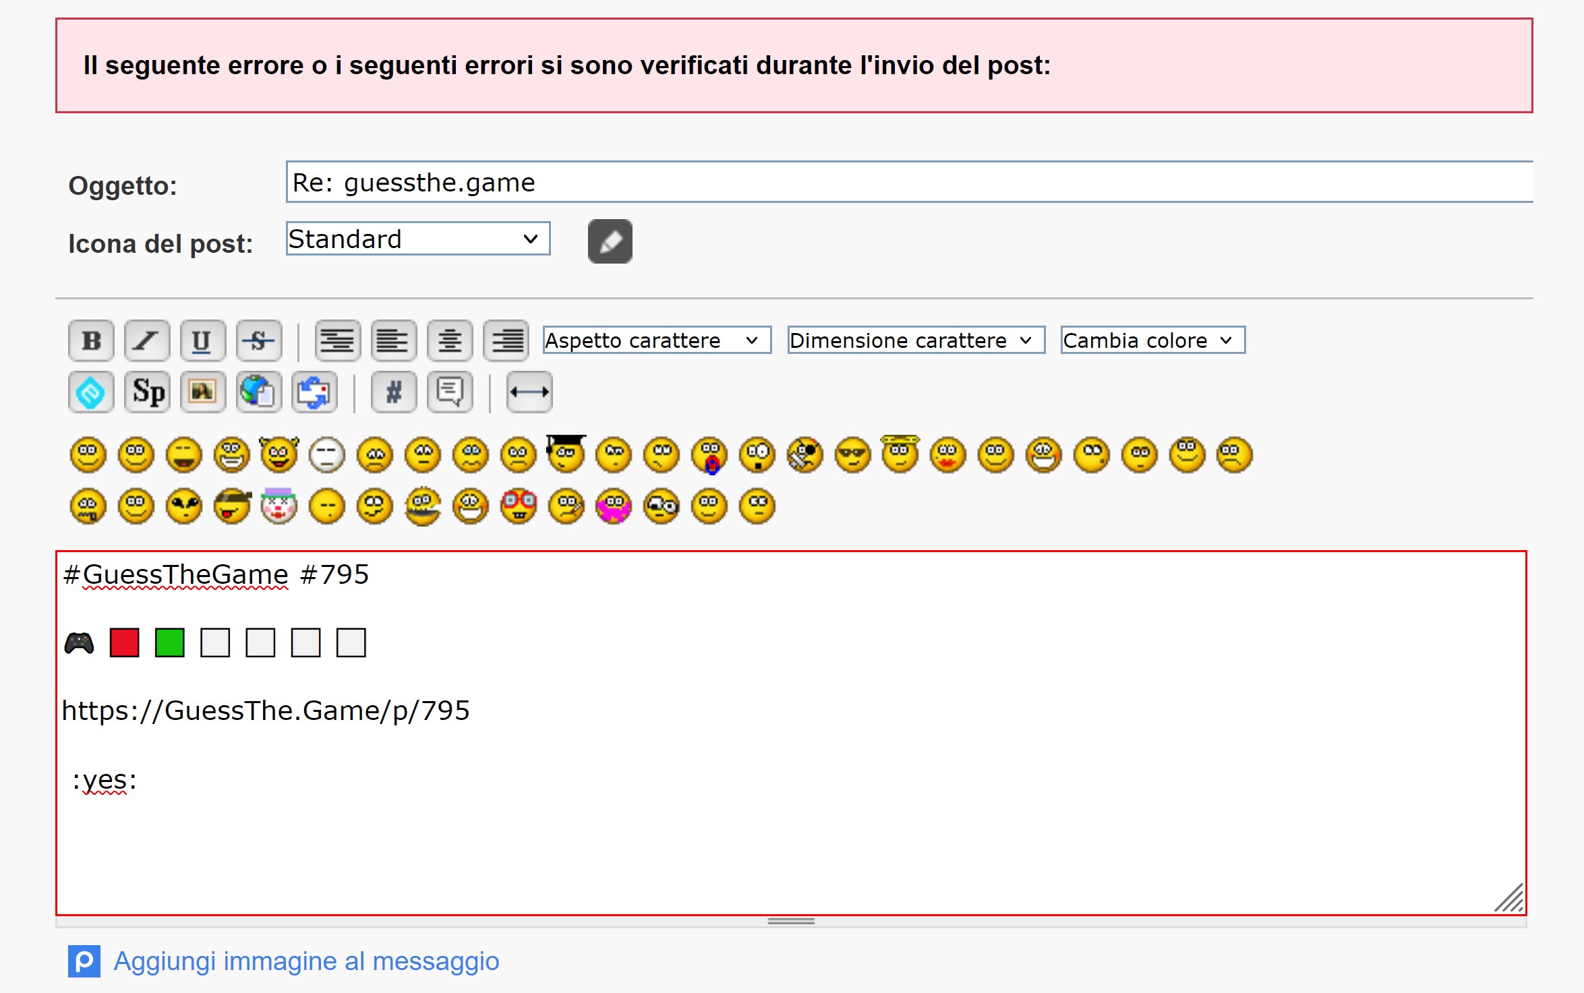Image resolution: width=1584 pixels, height=993 pixels.
Task: Insert quote with speech bubble icon
Action: tap(450, 392)
